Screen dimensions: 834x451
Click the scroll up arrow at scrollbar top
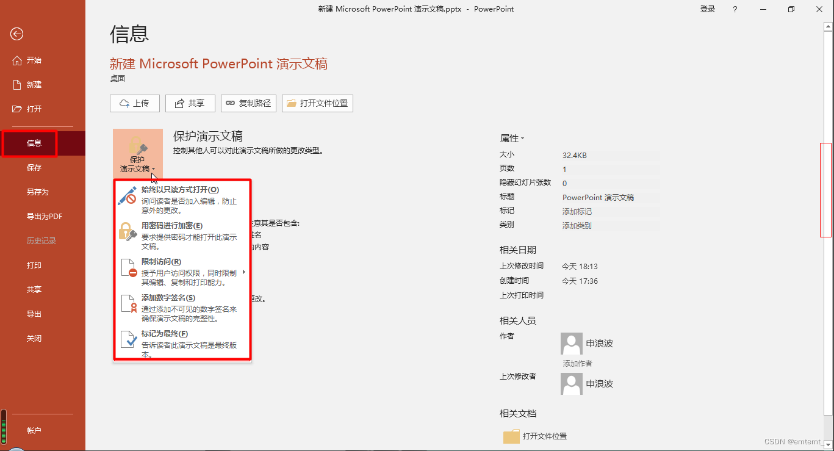[x=828, y=26]
